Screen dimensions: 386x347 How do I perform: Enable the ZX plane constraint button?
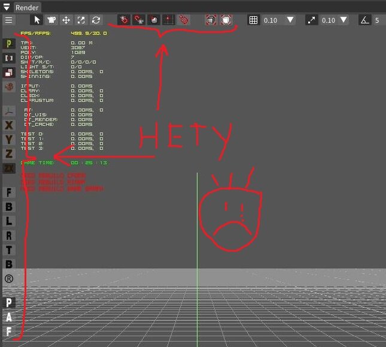tap(9, 168)
